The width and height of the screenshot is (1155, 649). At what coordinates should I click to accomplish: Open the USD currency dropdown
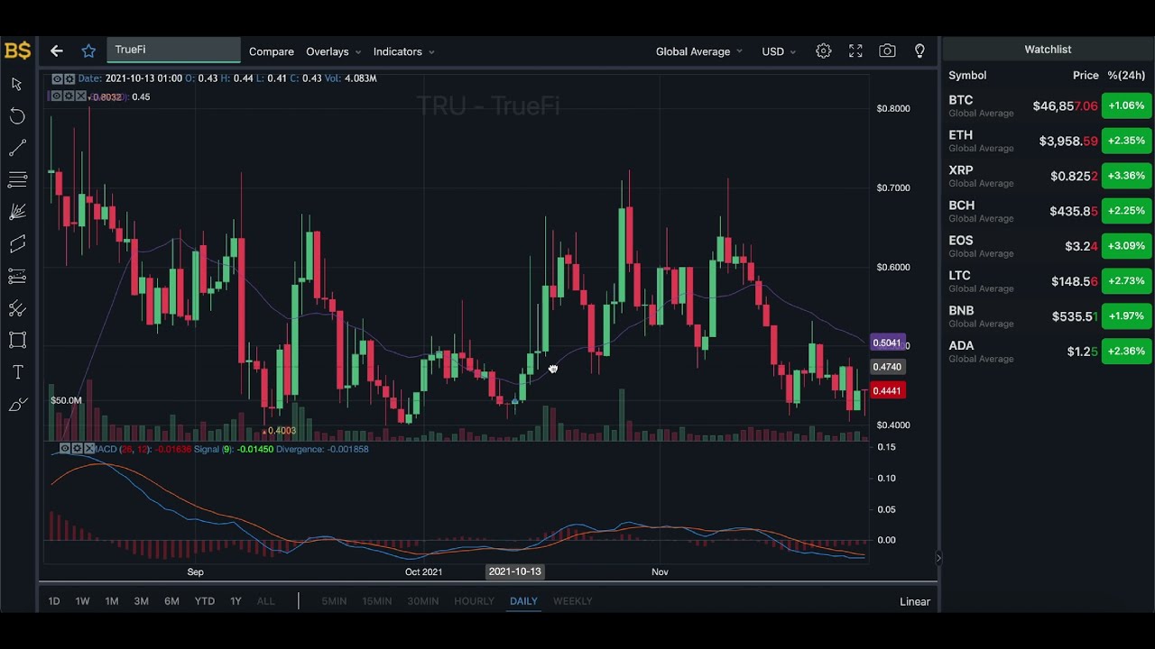point(779,51)
